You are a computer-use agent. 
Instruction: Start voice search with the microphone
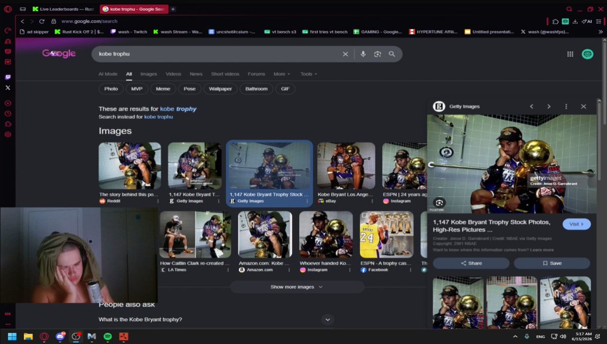tap(363, 54)
